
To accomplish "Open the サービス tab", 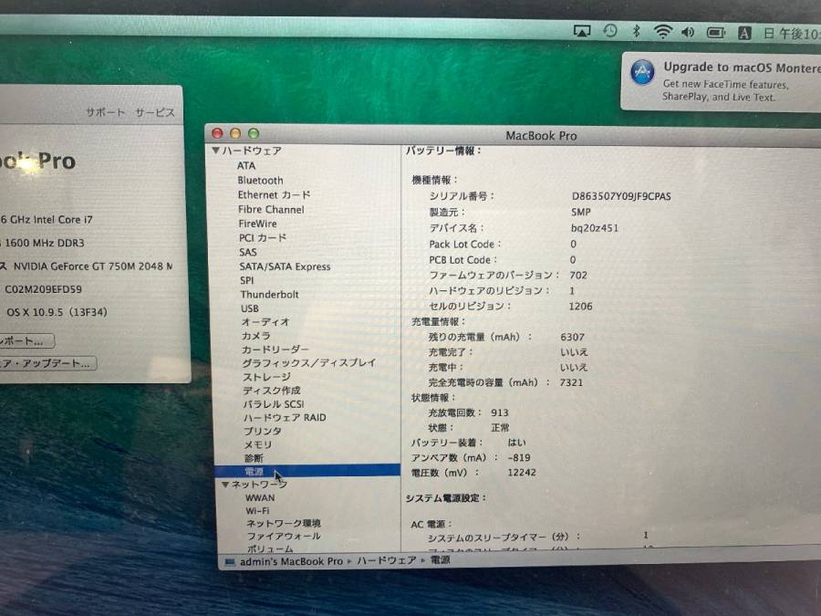I will (155, 112).
